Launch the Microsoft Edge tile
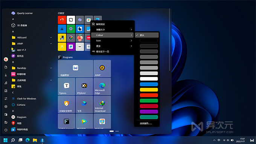 coord(102,86)
